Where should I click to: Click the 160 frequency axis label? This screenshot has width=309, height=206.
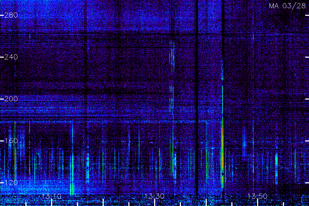[x=11, y=141]
